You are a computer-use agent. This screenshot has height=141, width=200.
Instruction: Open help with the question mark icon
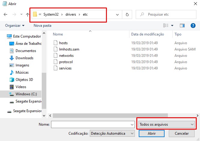193,26
